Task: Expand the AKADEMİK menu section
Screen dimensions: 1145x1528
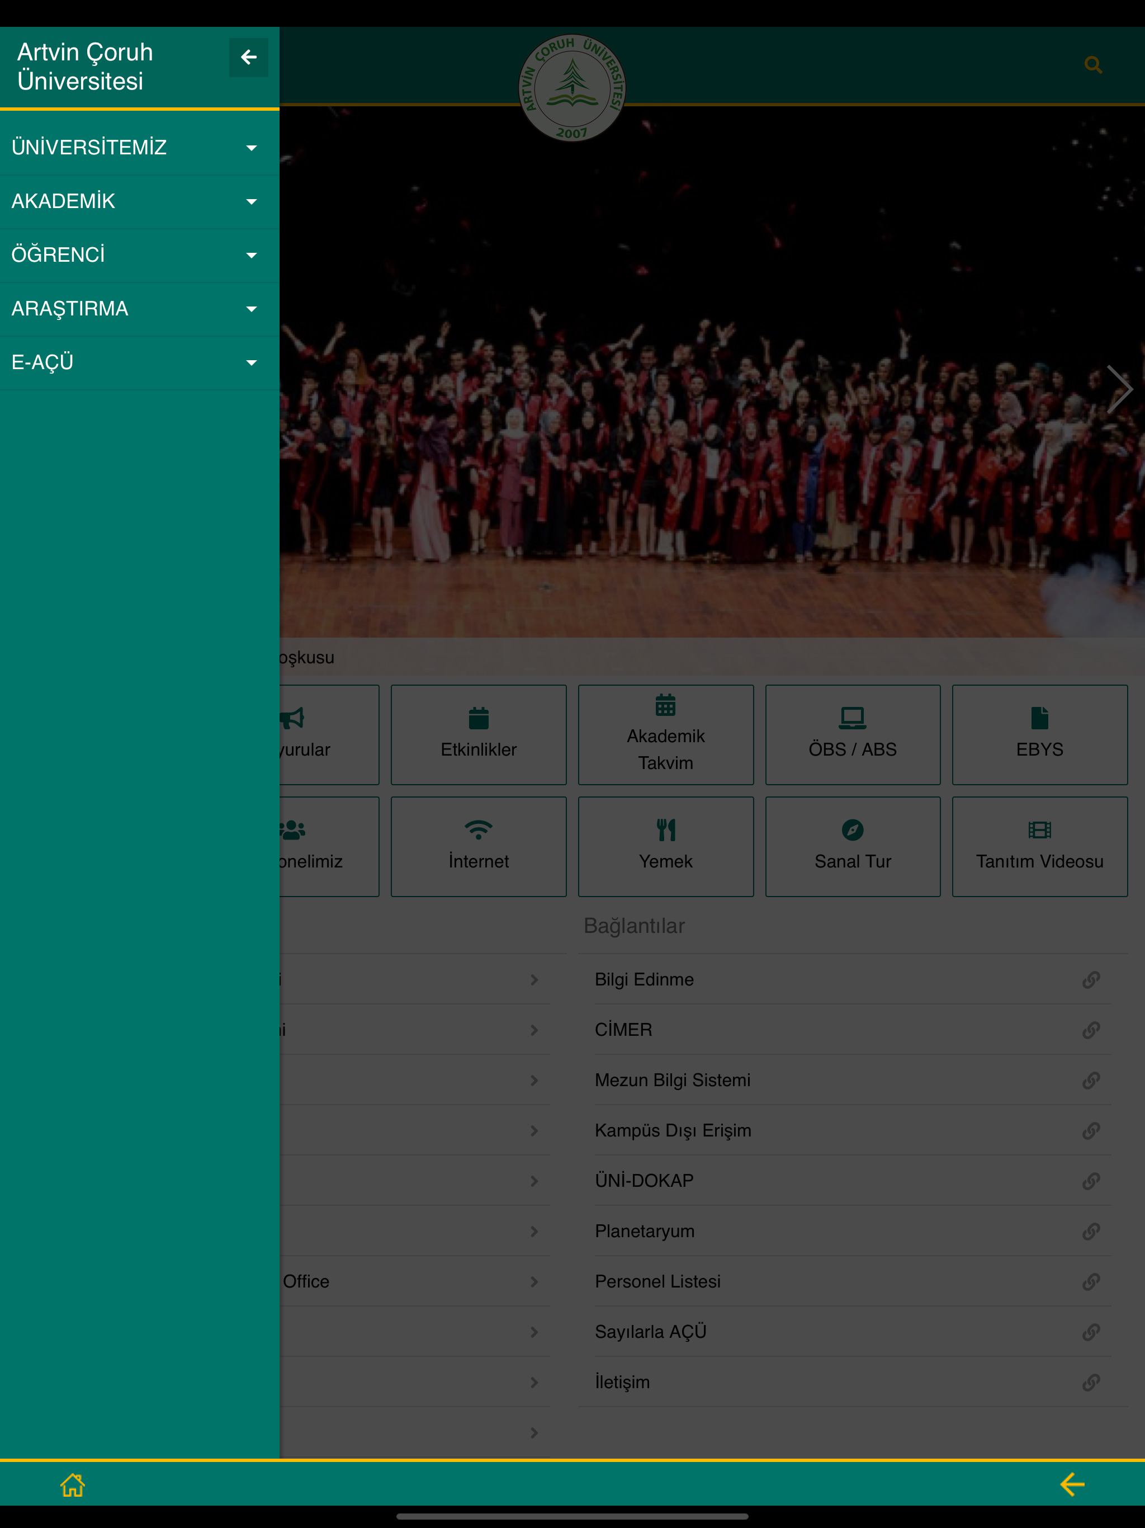Action: coord(140,202)
